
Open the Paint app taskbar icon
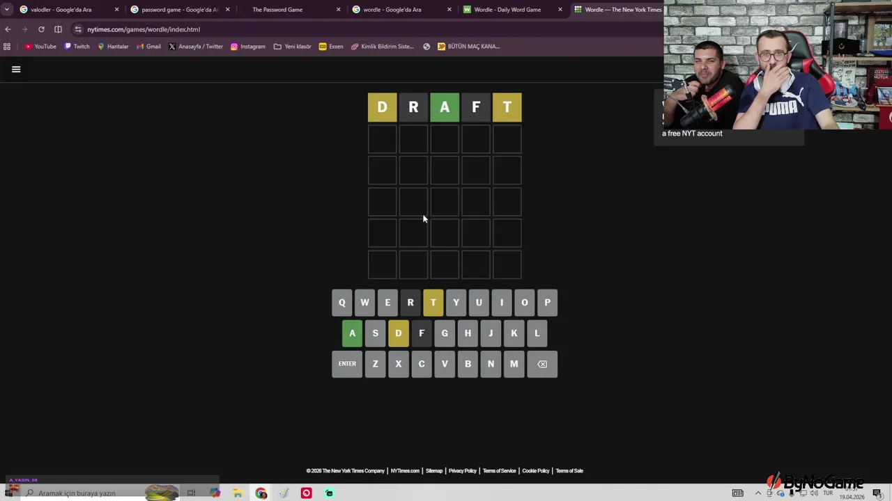coord(284,493)
